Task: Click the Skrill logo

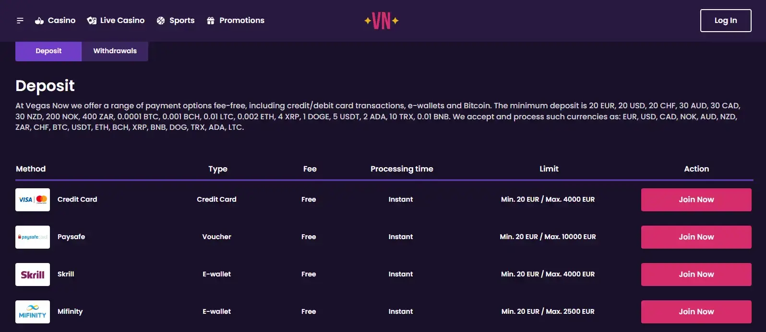Action: coord(33,275)
